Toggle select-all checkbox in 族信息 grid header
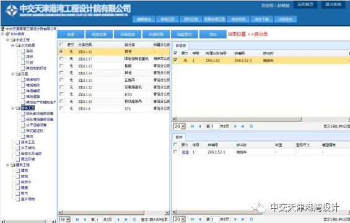The width and height of the screenshot is (350, 223). click(x=175, y=53)
